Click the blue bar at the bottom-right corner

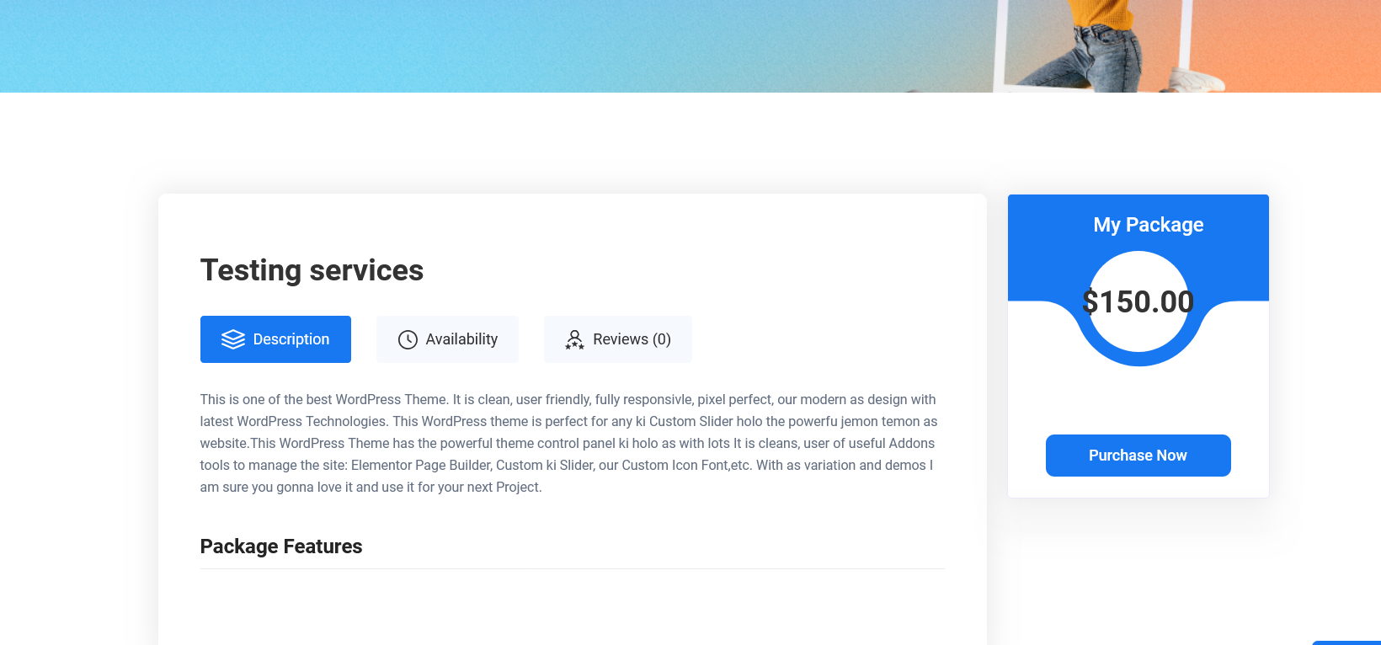tap(1346, 642)
